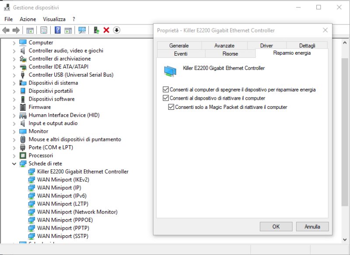Click the Mouse e altri dispositivi icon

23,139
